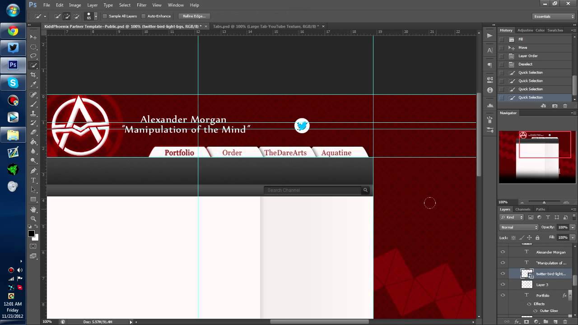Select the Layer Order history state
The width and height of the screenshot is (578, 325).
[x=536, y=56]
